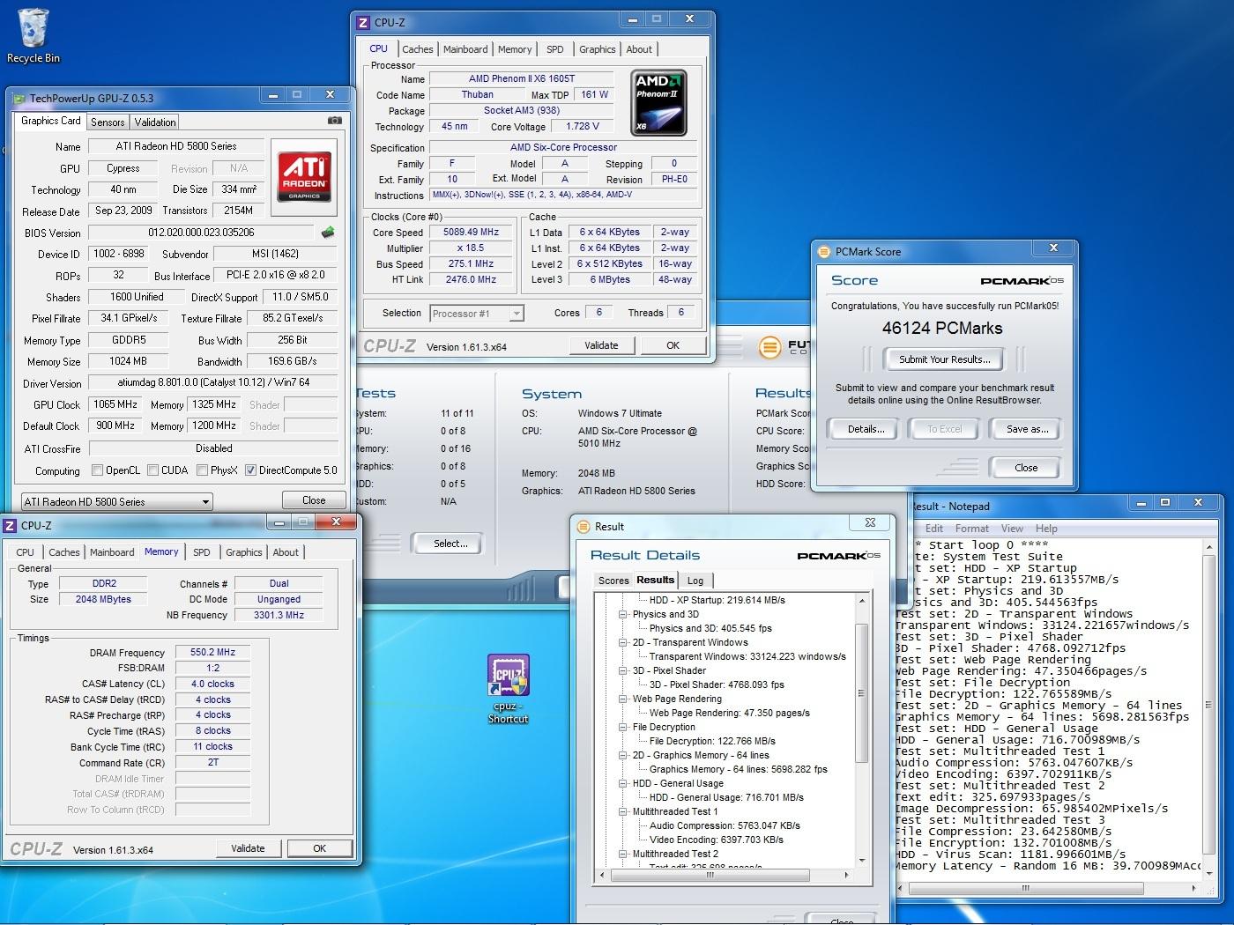Open the Mainboard tab in top CPU-Z

tap(465, 49)
